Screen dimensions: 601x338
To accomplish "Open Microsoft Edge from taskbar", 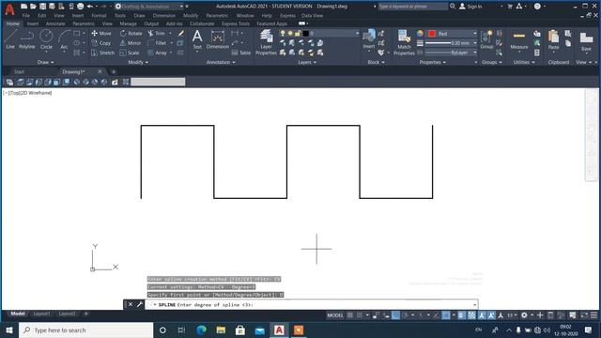I will click(201, 330).
